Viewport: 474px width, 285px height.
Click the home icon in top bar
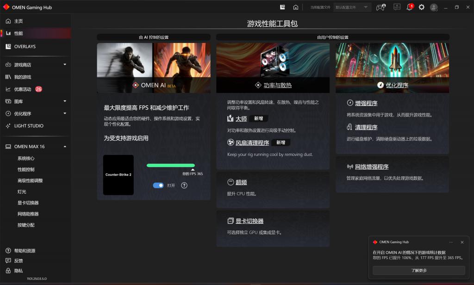pyautogui.click(x=296, y=7)
